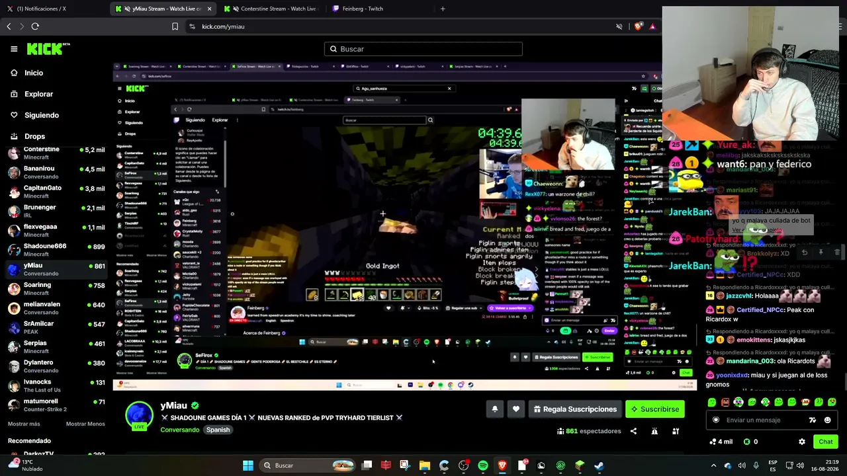Go to the Kick logo homepage
Image resolution: width=847 pixels, height=476 pixels.
tap(48, 49)
